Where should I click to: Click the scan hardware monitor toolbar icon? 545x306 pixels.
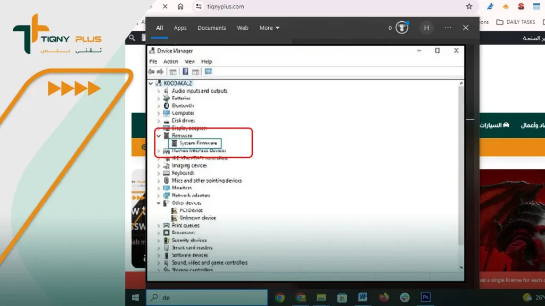[208, 72]
